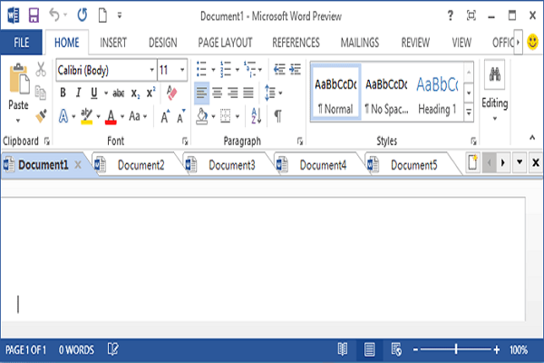
Task: Click the Shading paint bucket icon
Action: tap(202, 116)
